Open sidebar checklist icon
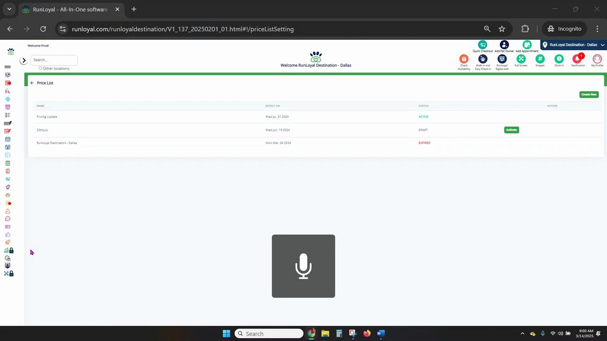This screenshot has height=341, width=607. tap(8, 115)
